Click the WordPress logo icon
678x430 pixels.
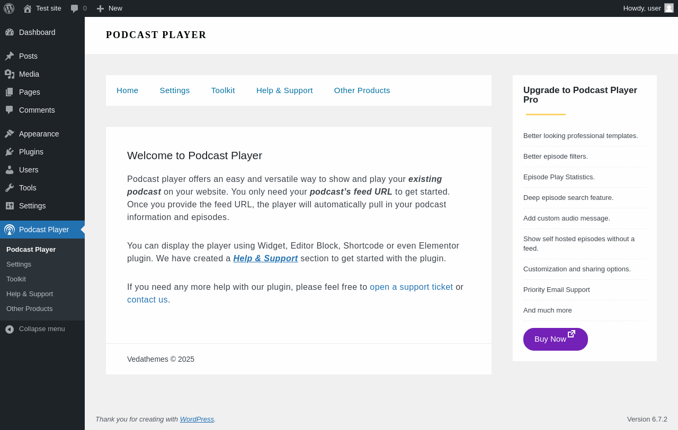coord(9,8)
